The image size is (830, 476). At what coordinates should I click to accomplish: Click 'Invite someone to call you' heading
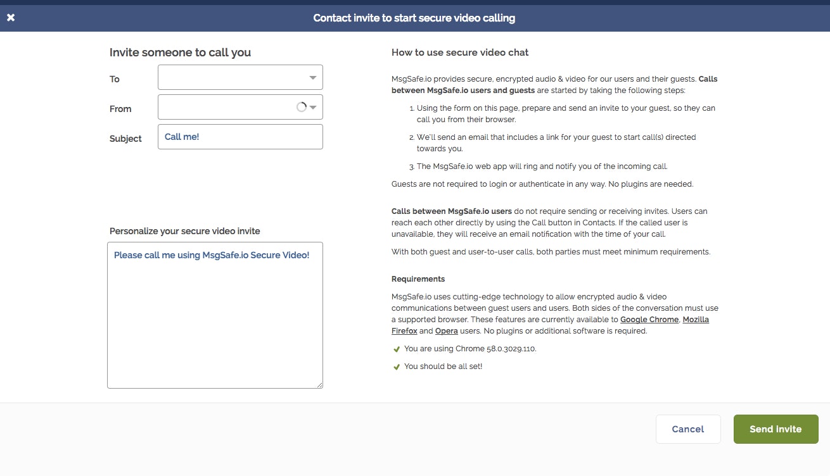[x=181, y=53]
